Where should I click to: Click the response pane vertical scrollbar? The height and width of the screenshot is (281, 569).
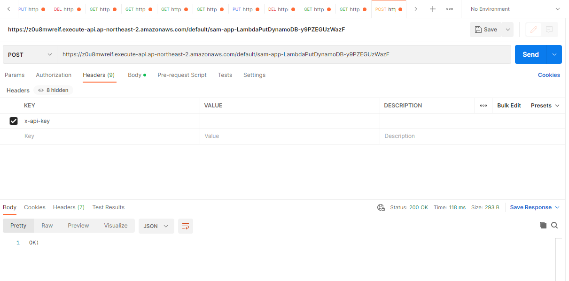click(559, 259)
